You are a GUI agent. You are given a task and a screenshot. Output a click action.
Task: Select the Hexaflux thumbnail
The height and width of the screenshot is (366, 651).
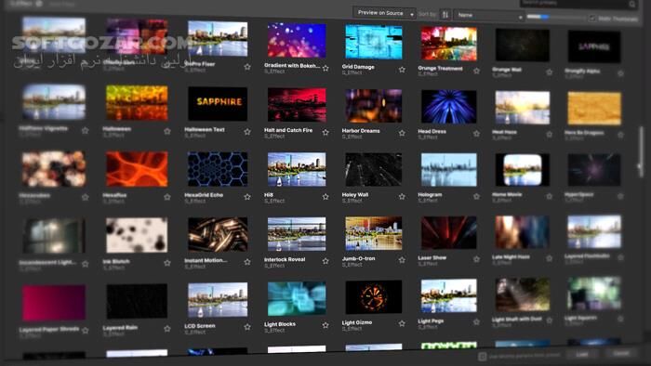tap(137, 169)
